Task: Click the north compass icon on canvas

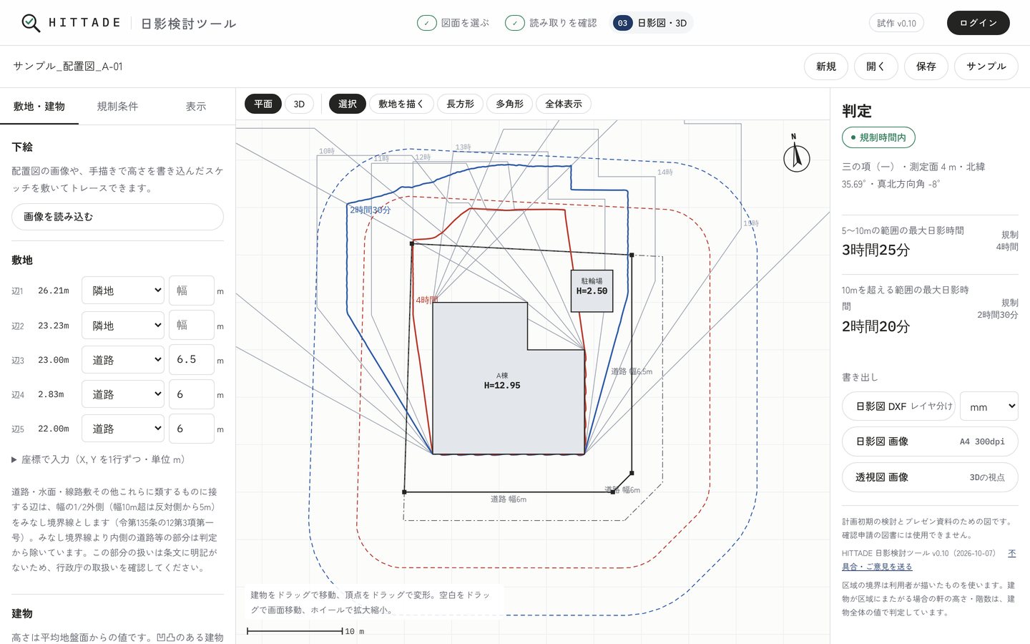Action: click(796, 154)
